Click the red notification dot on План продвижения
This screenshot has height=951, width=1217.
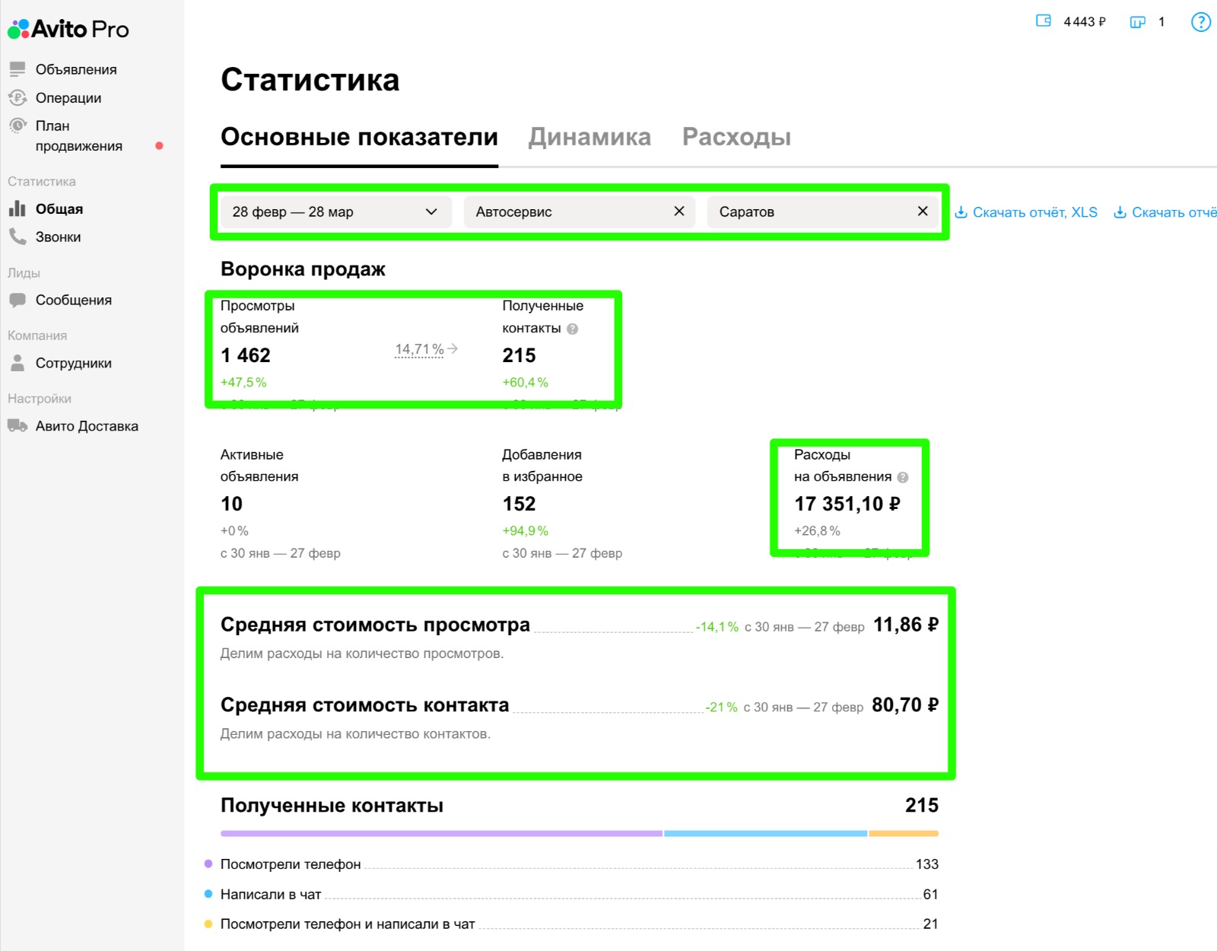pyautogui.click(x=159, y=145)
